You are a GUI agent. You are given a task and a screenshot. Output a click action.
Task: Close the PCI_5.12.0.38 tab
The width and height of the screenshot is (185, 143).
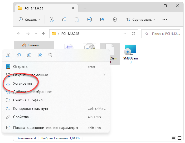[73, 8]
